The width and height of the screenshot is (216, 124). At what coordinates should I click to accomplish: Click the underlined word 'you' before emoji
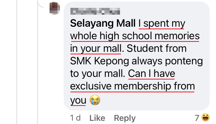78,100
